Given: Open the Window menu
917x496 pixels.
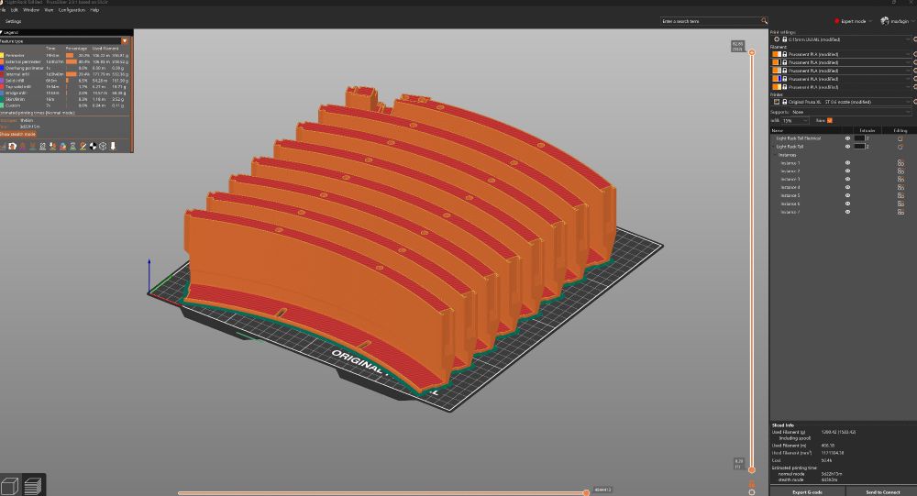Looking at the screenshot, I should click(x=31, y=10).
